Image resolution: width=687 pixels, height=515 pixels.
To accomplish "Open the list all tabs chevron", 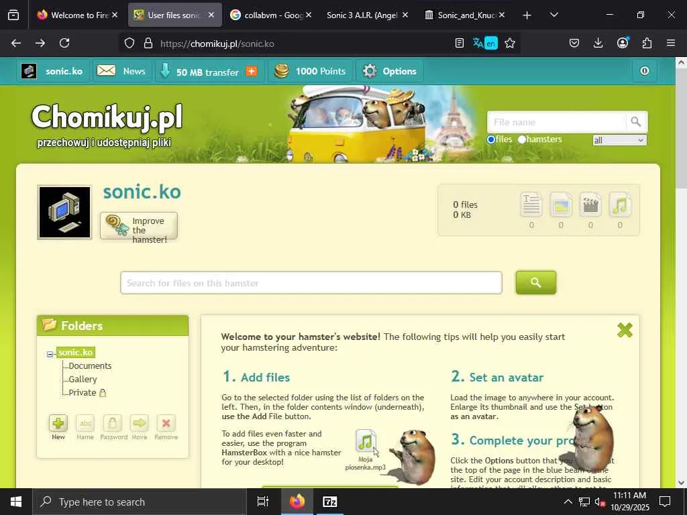I will click(x=553, y=15).
